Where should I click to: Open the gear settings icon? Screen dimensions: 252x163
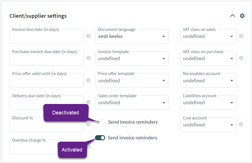(x=242, y=16)
